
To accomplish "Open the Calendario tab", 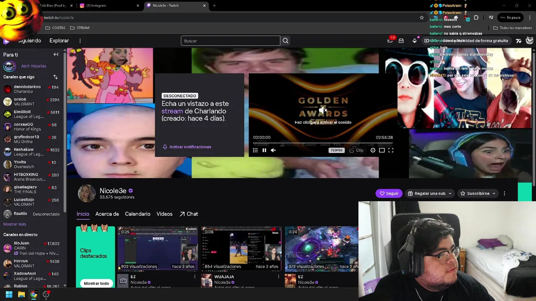I will pyautogui.click(x=137, y=214).
